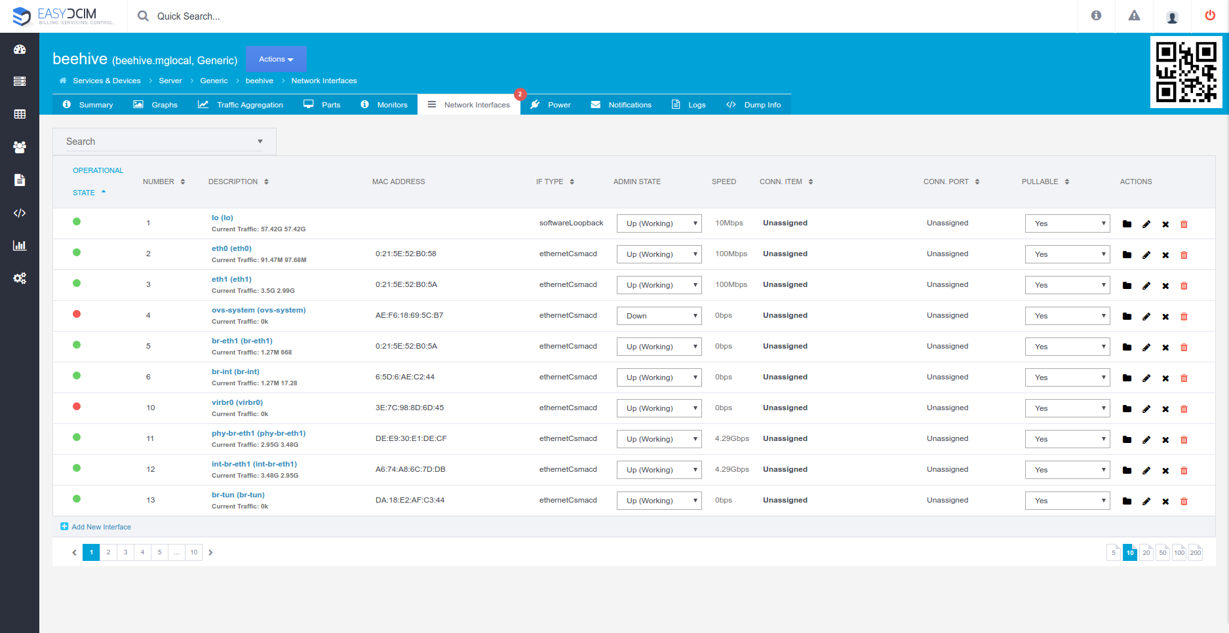Open the phy-br-eth1 interface link
The height and width of the screenshot is (633, 1229).
pos(258,433)
